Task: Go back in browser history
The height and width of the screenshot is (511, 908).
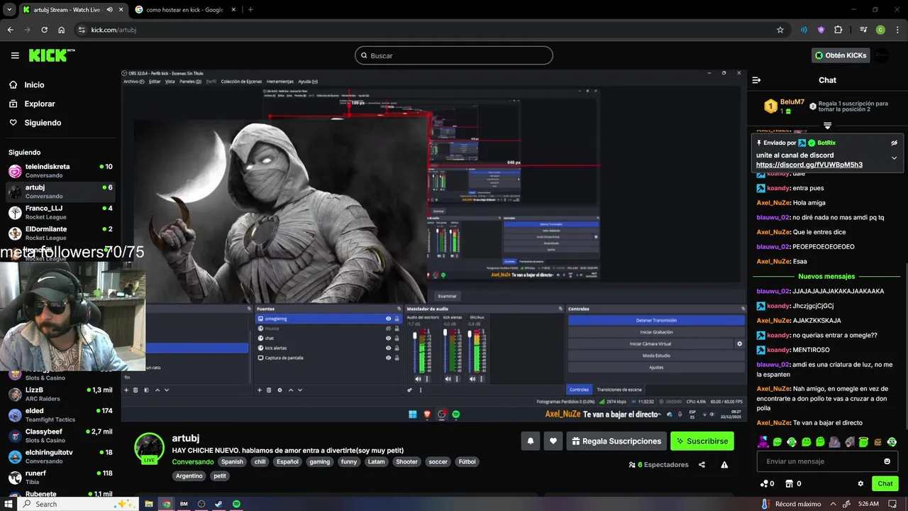Action: point(10,30)
